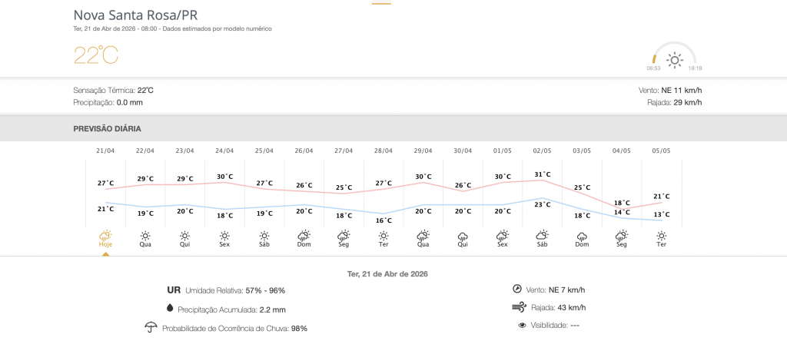
Task: Select the 28/04 date column header
Action: pos(384,151)
